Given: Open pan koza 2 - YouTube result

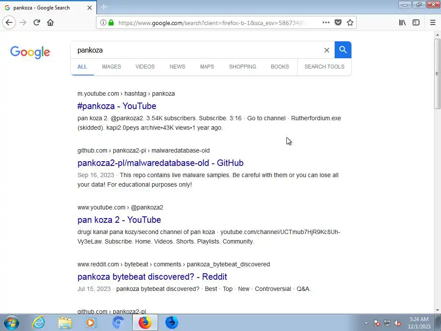Looking at the screenshot, I should click(119, 220).
